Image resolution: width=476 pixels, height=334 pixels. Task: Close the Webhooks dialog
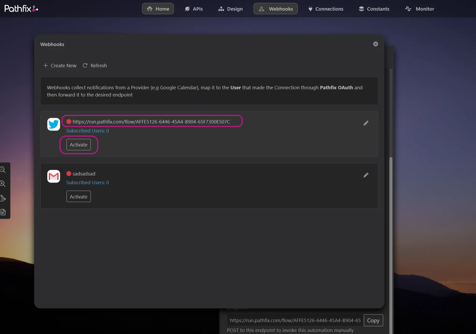pyautogui.click(x=376, y=44)
